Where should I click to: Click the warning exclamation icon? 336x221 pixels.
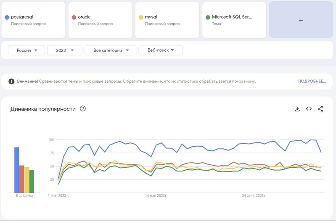click(11, 81)
